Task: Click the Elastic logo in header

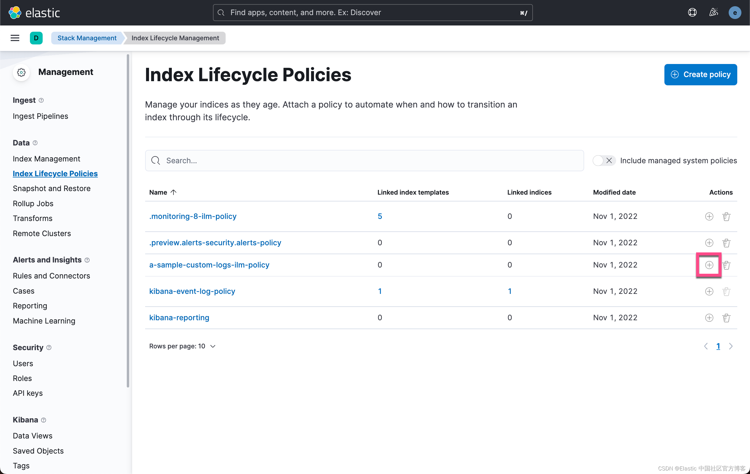Action: pyautogui.click(x=34, y=12)
